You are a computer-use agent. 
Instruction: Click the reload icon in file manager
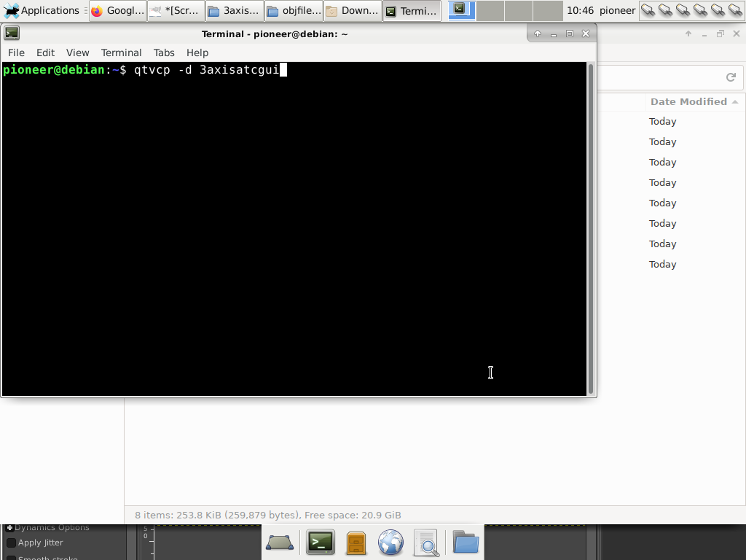pyautogui.click(x=731, y=77)
